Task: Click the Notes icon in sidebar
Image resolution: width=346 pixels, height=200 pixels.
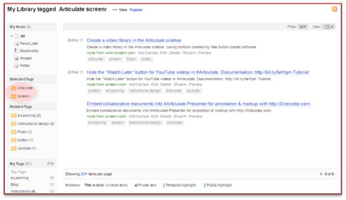Action: [x=17, y=65]
